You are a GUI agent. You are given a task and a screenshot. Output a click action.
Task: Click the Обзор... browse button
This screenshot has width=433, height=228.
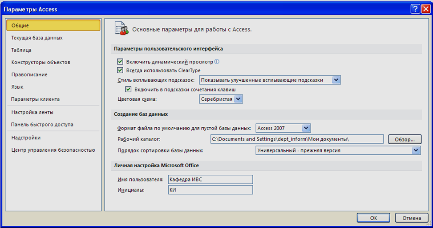point(405,139)
